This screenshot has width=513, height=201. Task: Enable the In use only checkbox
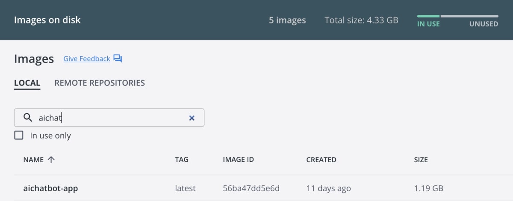19,135
